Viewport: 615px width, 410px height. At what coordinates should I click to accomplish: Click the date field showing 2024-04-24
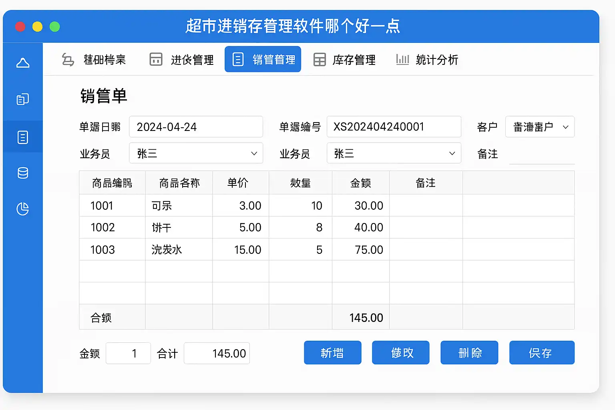click(196, 127)
